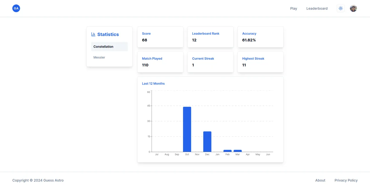Click the Highest Streak card
This screenshot has width=370, height=186.
(x=260, y=62)
